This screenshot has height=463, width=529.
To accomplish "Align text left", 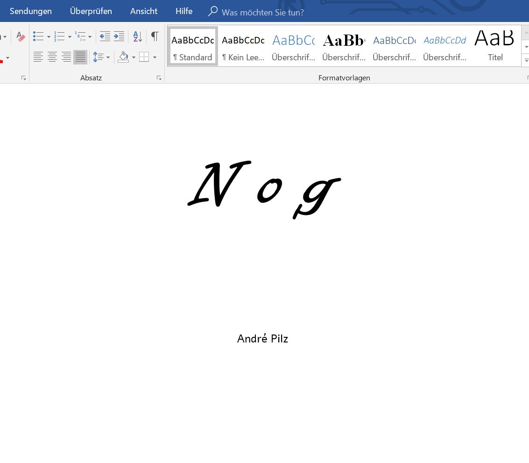I will pos(38,57).
